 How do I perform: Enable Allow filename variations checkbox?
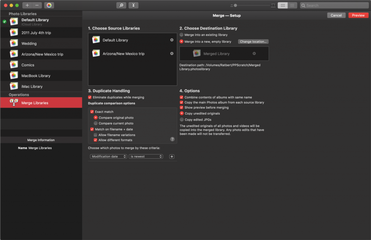96,135
